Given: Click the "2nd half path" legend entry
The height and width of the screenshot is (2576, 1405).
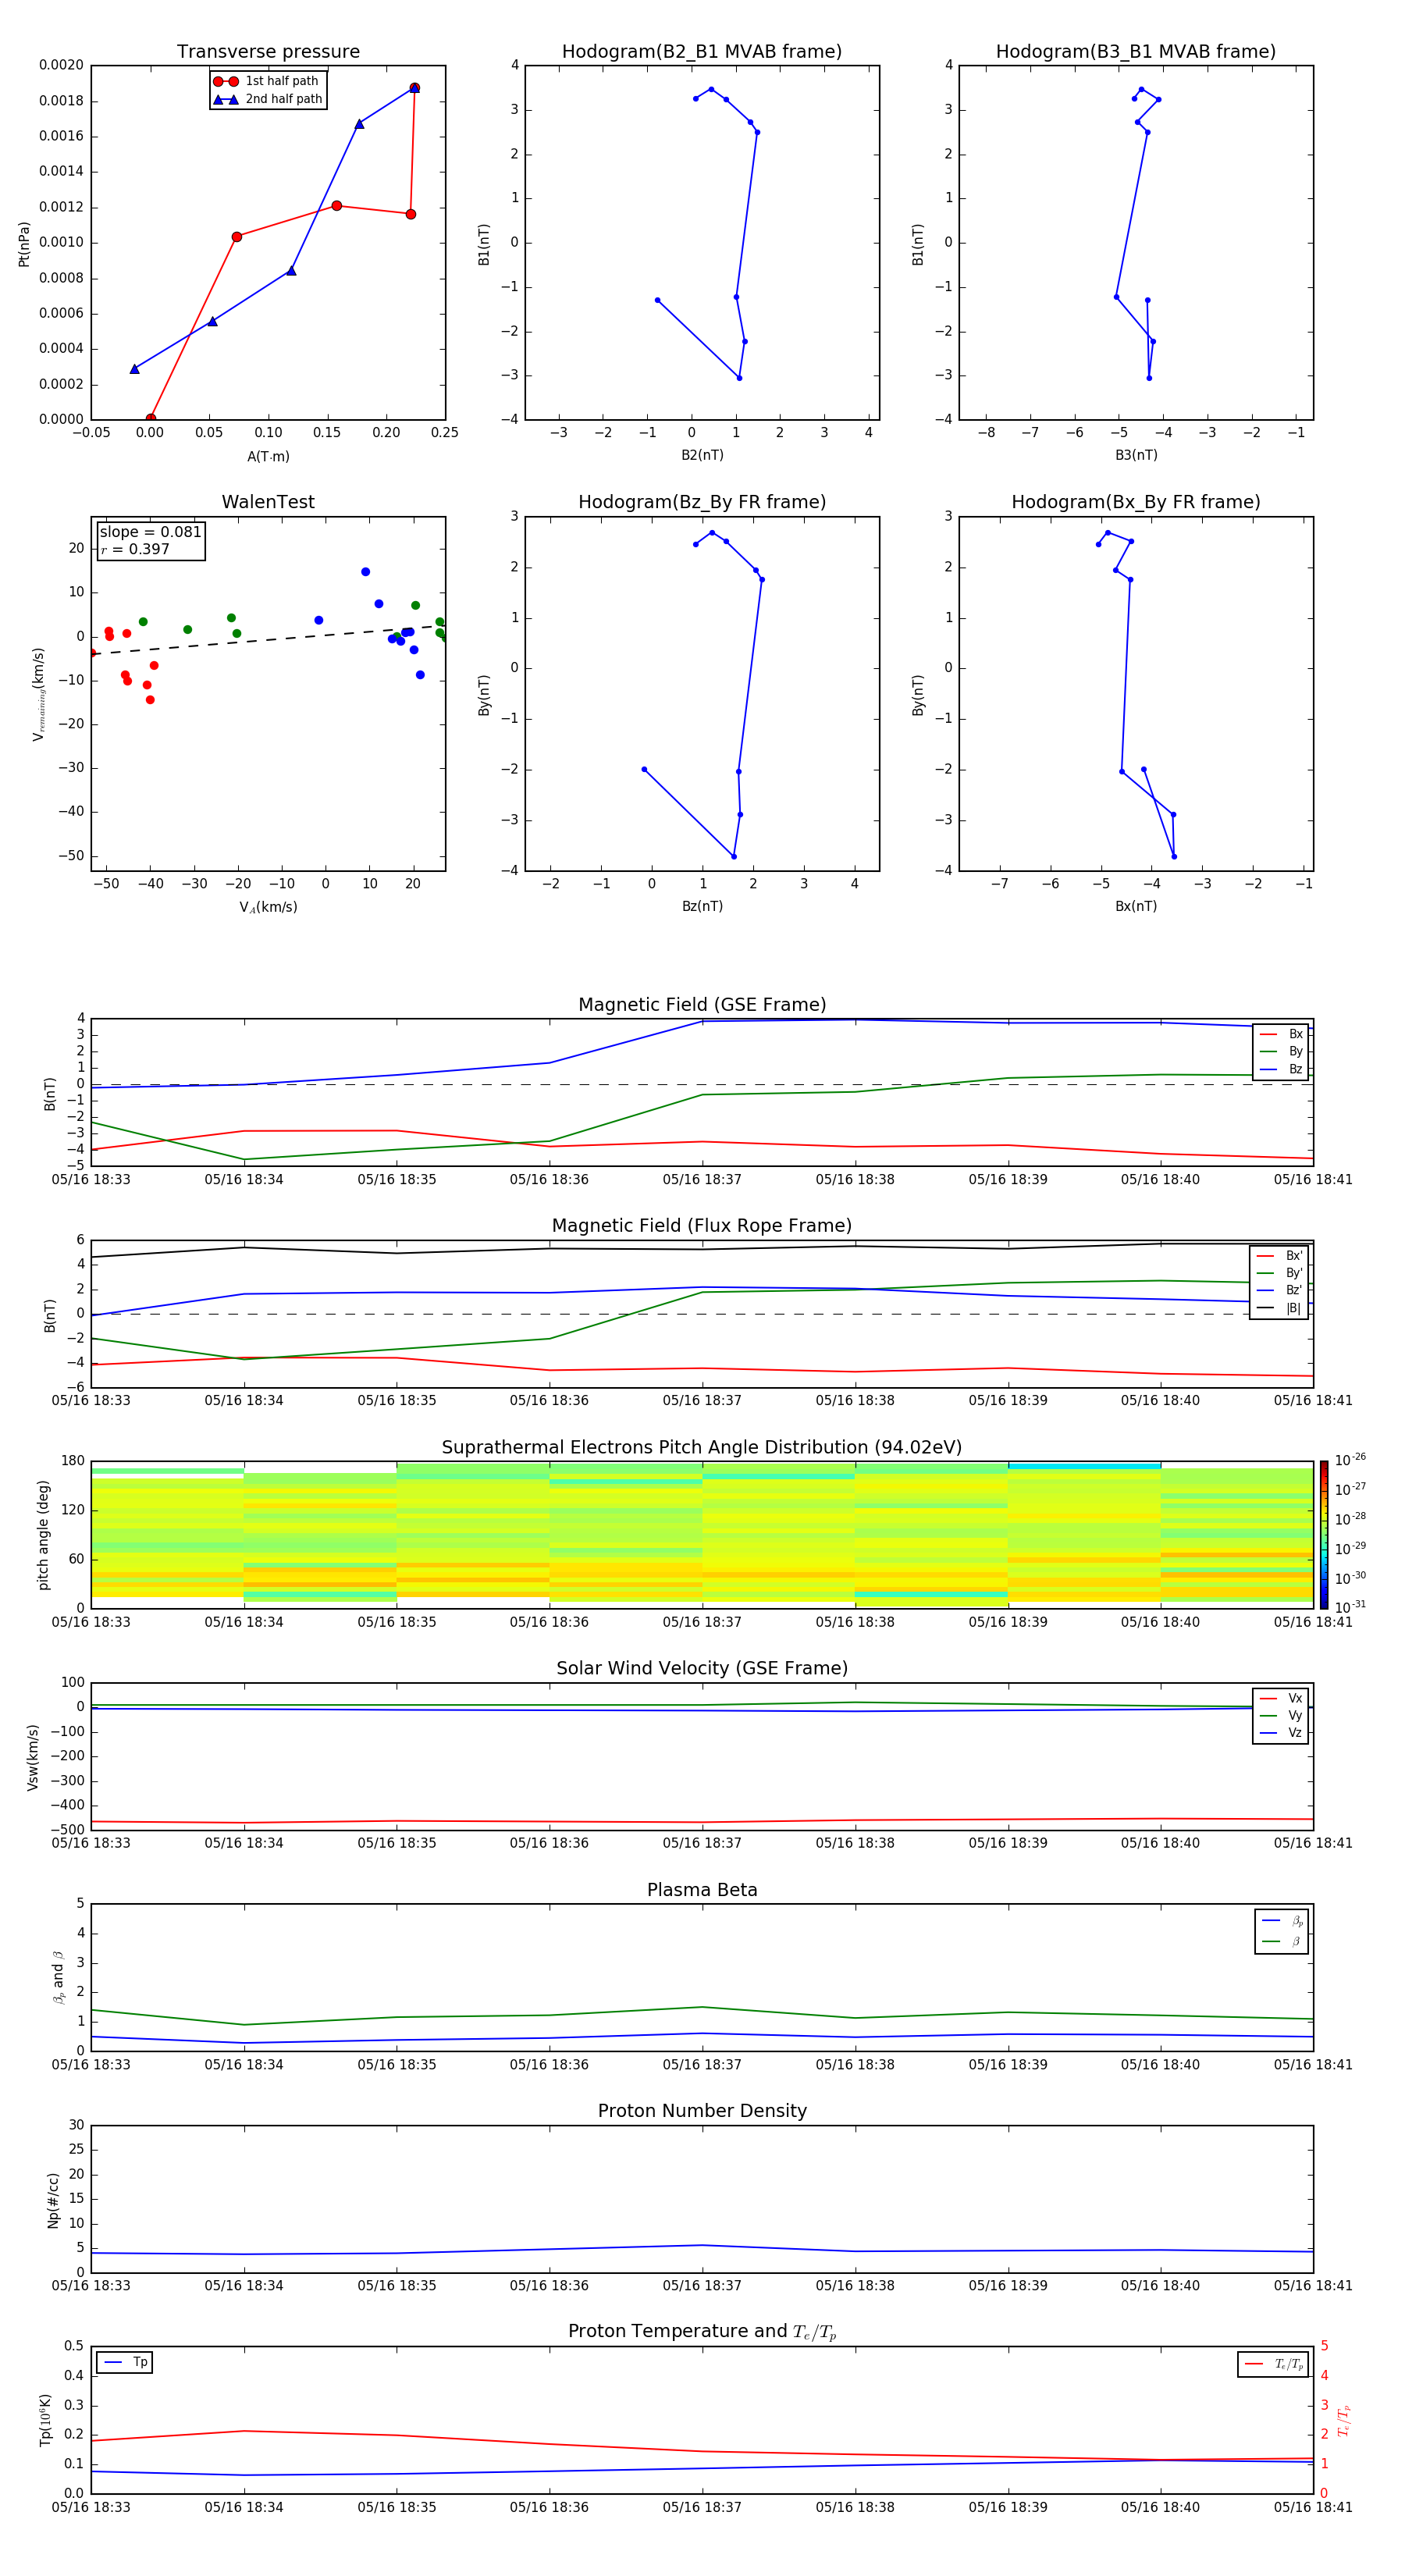Looking at the screenshot, I should coord(267,99).
